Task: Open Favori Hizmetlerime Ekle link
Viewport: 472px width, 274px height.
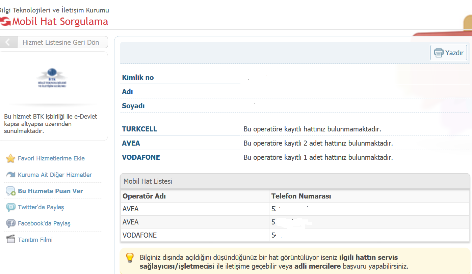Action: click(51, 158)
